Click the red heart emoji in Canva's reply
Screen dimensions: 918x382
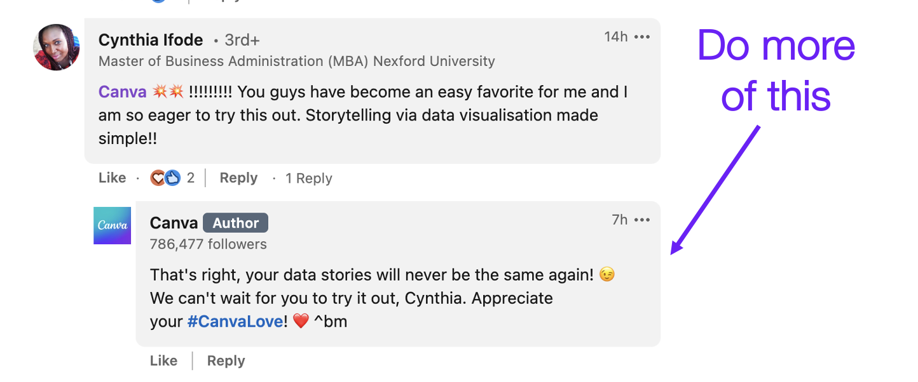(x=300, y=322)
